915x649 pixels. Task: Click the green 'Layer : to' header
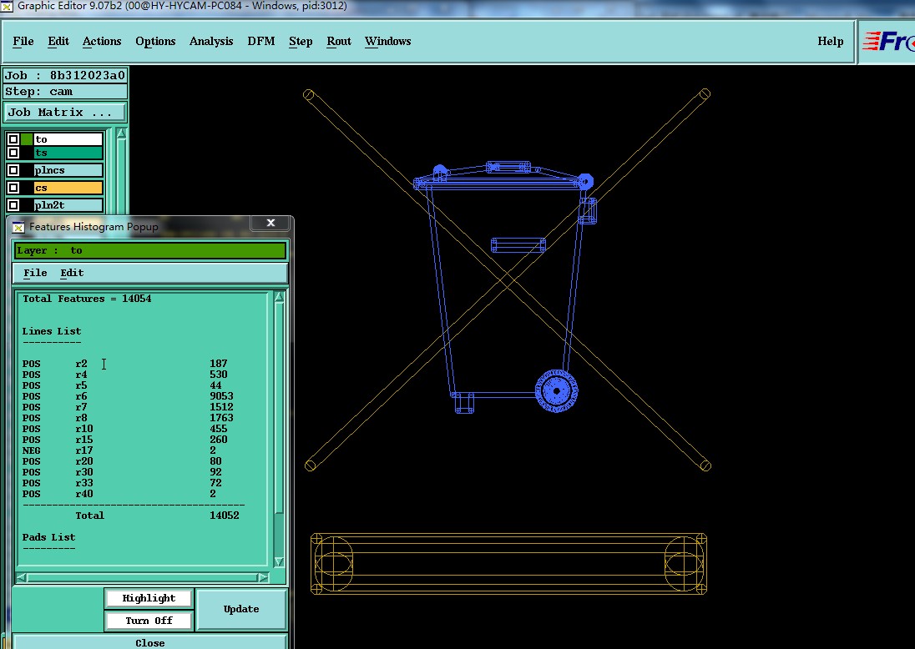pyautogui.click(x=150, y=250)
